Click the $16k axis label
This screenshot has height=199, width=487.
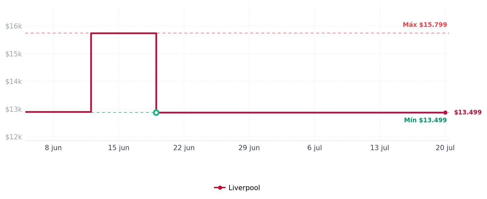point(14,26)
